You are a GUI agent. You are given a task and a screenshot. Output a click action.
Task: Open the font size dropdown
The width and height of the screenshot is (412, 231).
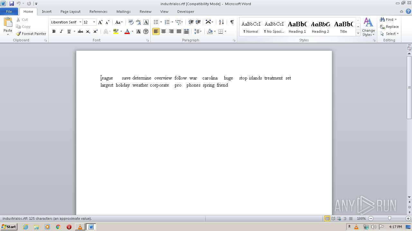(94, 22)
